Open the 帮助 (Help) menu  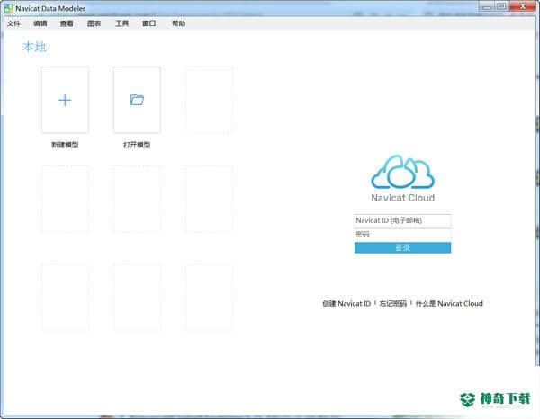[179, 23]
